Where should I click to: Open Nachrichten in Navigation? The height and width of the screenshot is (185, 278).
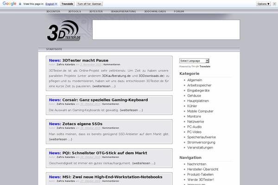click(x=196, y=164)
